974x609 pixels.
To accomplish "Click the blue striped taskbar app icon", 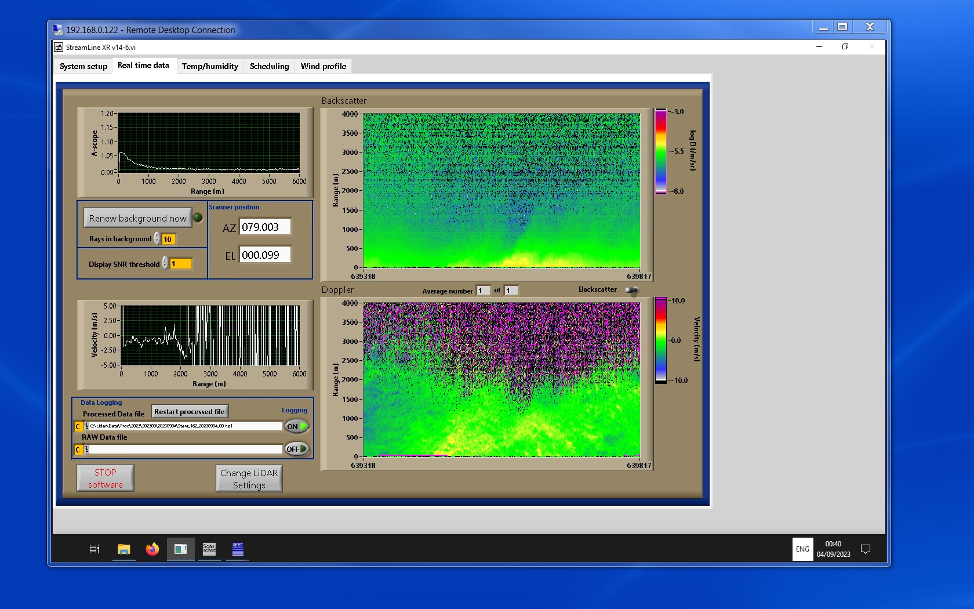I will click(238, 549).
